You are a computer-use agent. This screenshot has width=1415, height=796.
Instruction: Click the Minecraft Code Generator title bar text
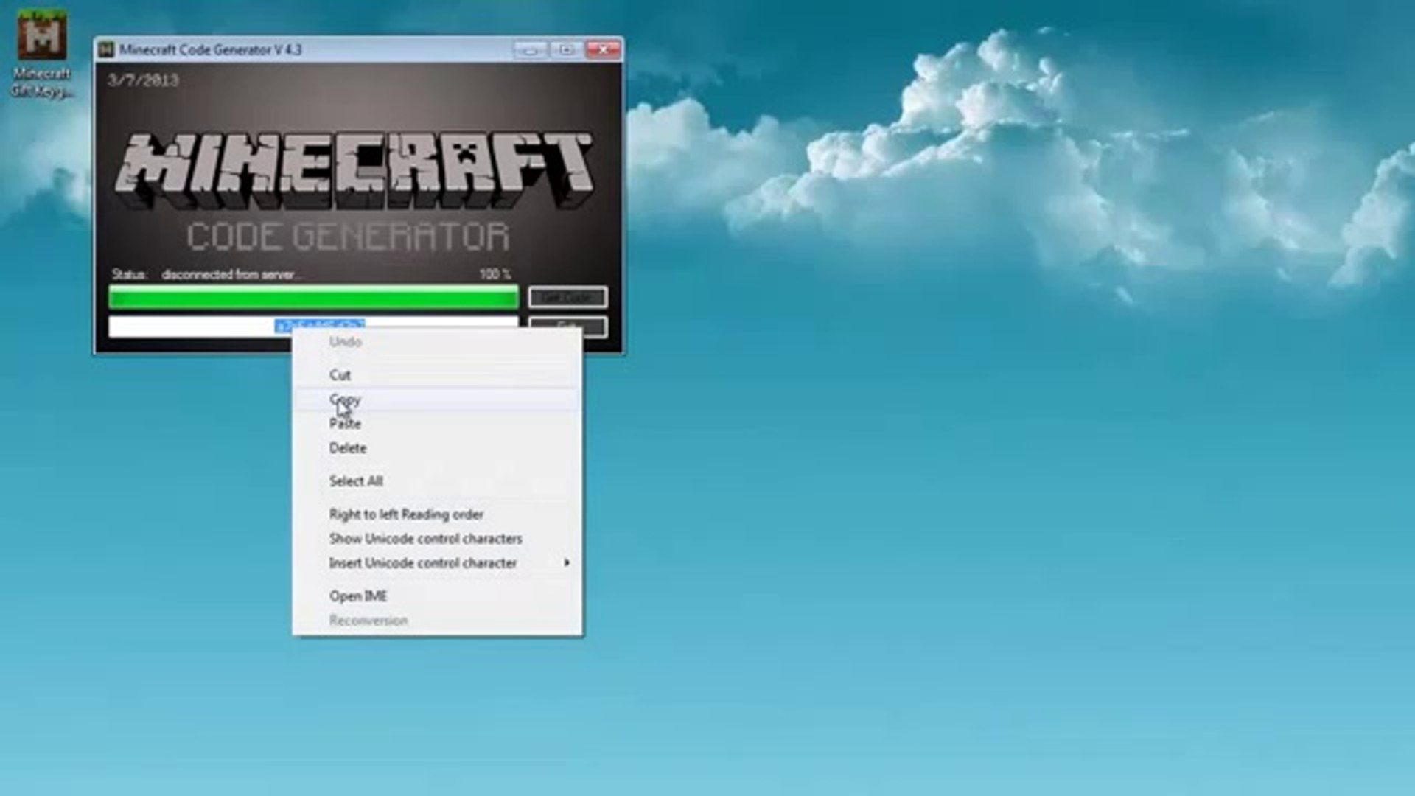point(211,49)
